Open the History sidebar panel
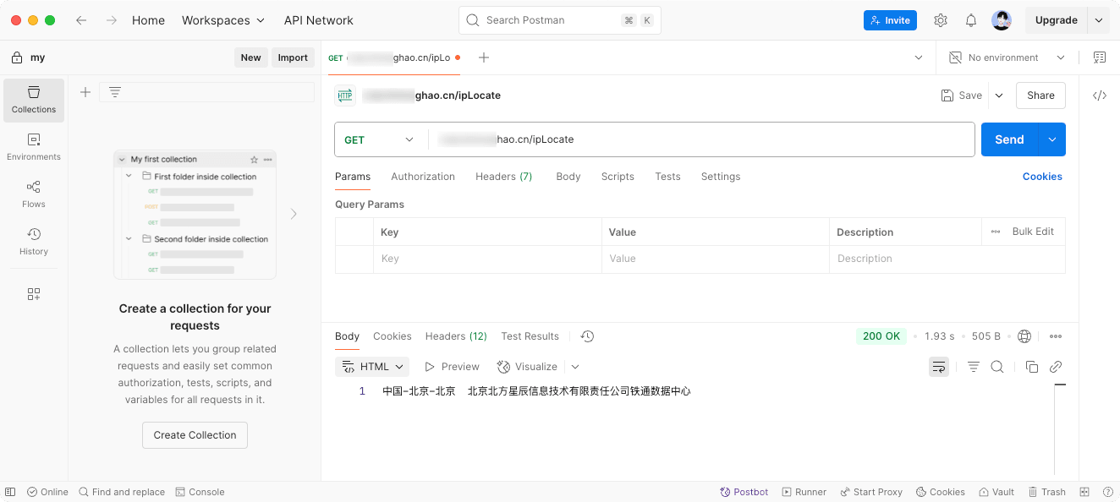Image resolution: width=1120 pixels, height=502 pixels. pos(34,242)
